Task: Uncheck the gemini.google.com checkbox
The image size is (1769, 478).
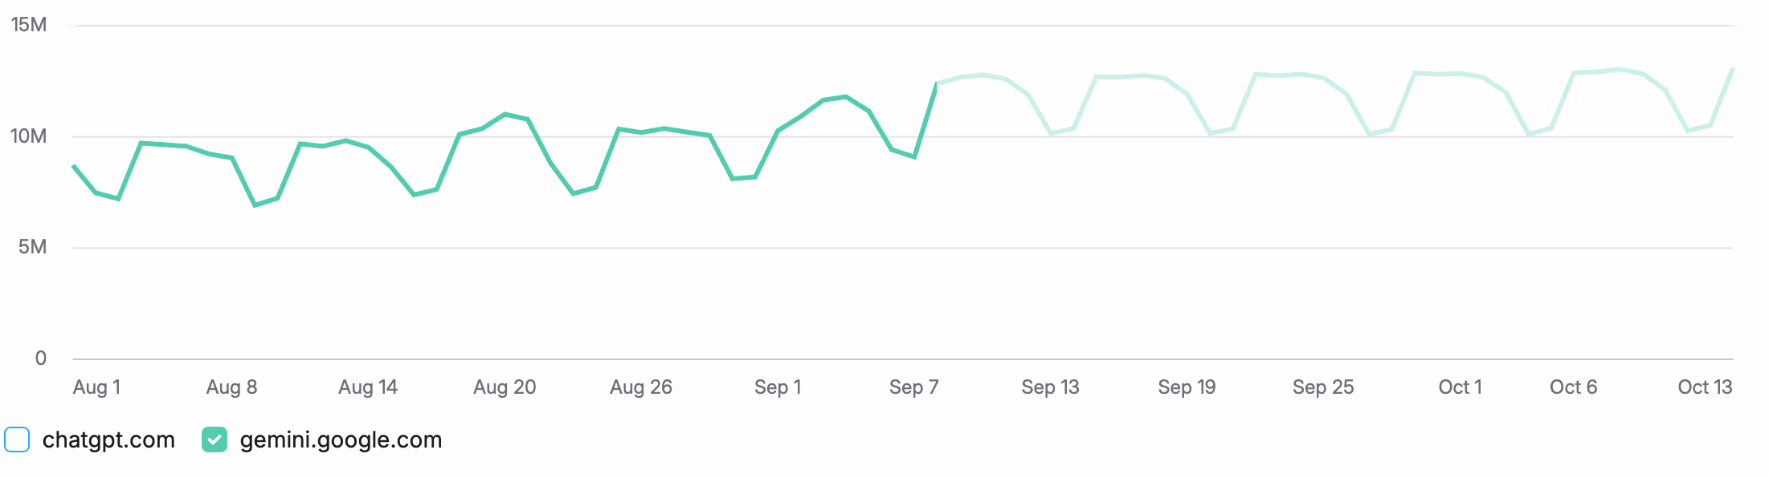Action: click(214, 440)
